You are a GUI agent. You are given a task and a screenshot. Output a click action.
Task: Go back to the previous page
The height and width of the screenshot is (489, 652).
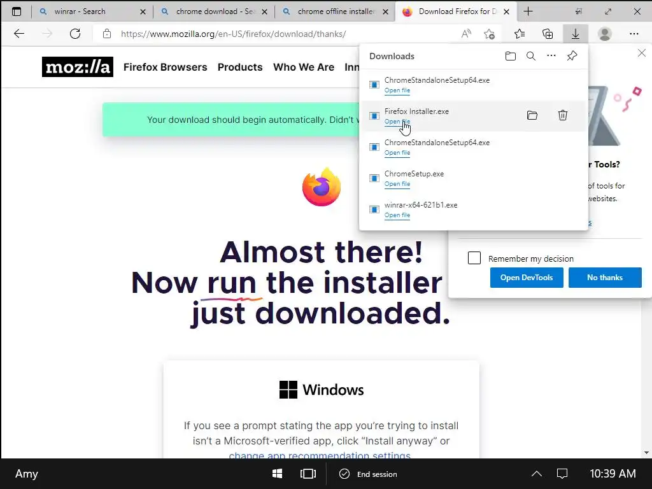pyautogui.click(x=19, y=34)
